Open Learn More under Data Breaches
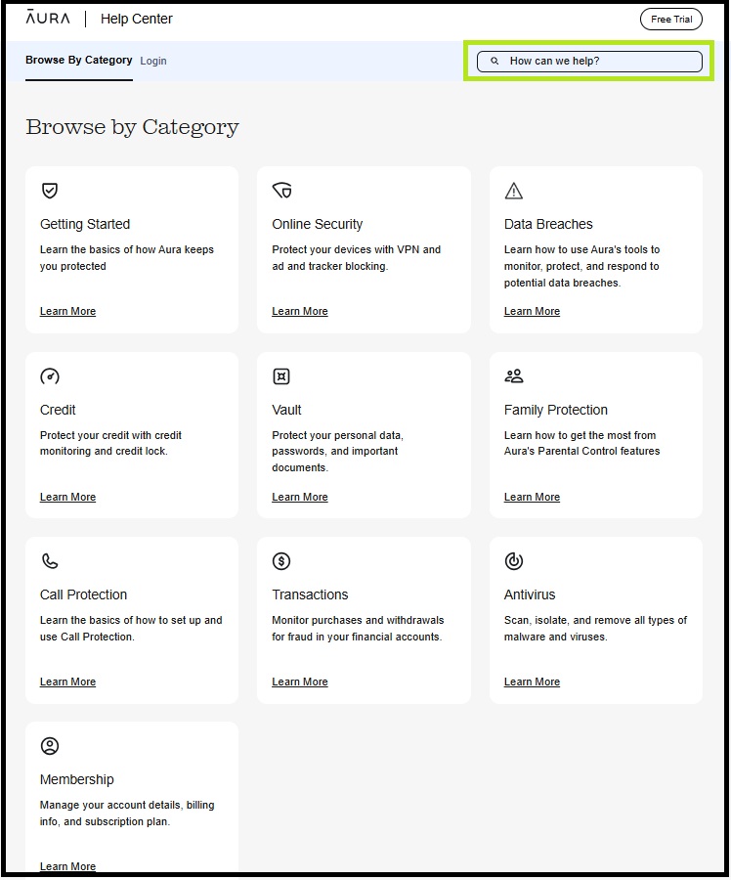 coord(532,312)
